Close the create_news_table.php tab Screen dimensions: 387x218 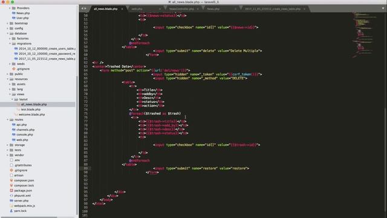(x=304, y=9)
